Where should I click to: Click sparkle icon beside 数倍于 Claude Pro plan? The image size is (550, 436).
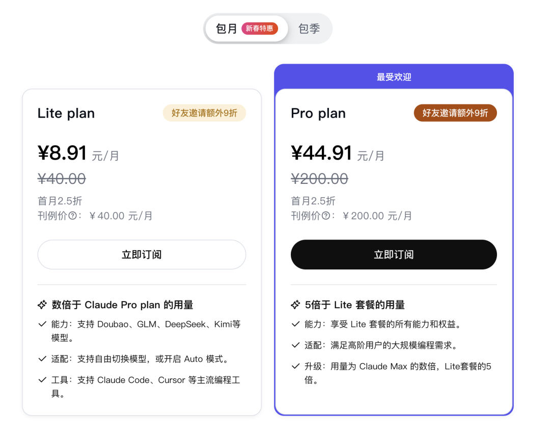tap(43, 305)
